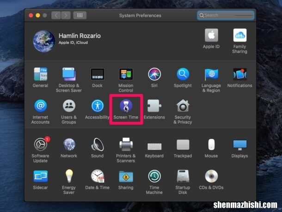Minimize the System Preferences window
The width and height of the screenshot is (282, 212).
[38, 15]
